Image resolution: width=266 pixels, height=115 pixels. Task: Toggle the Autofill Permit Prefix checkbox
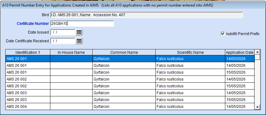coord(223,34)
